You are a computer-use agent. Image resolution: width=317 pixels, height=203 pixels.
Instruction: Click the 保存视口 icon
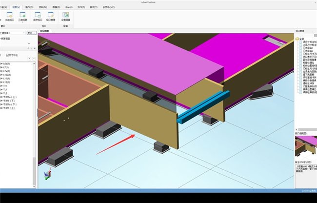(x=38, y=15)
